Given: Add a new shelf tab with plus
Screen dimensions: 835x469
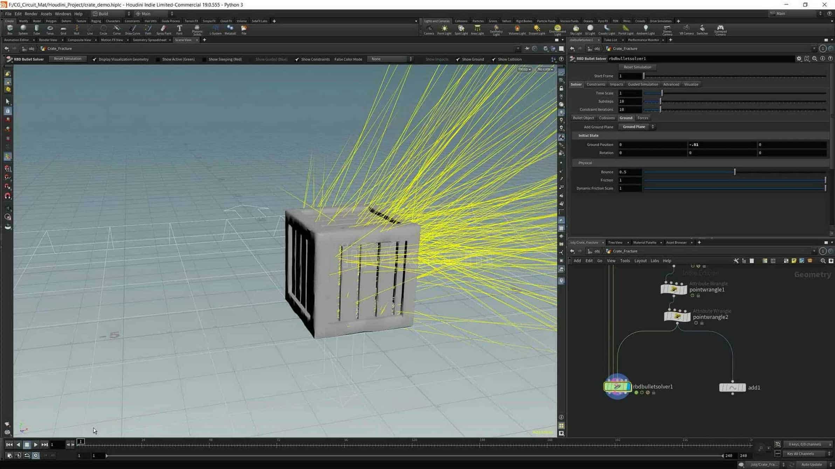Looking at the screenshot, I should [274, 21].
